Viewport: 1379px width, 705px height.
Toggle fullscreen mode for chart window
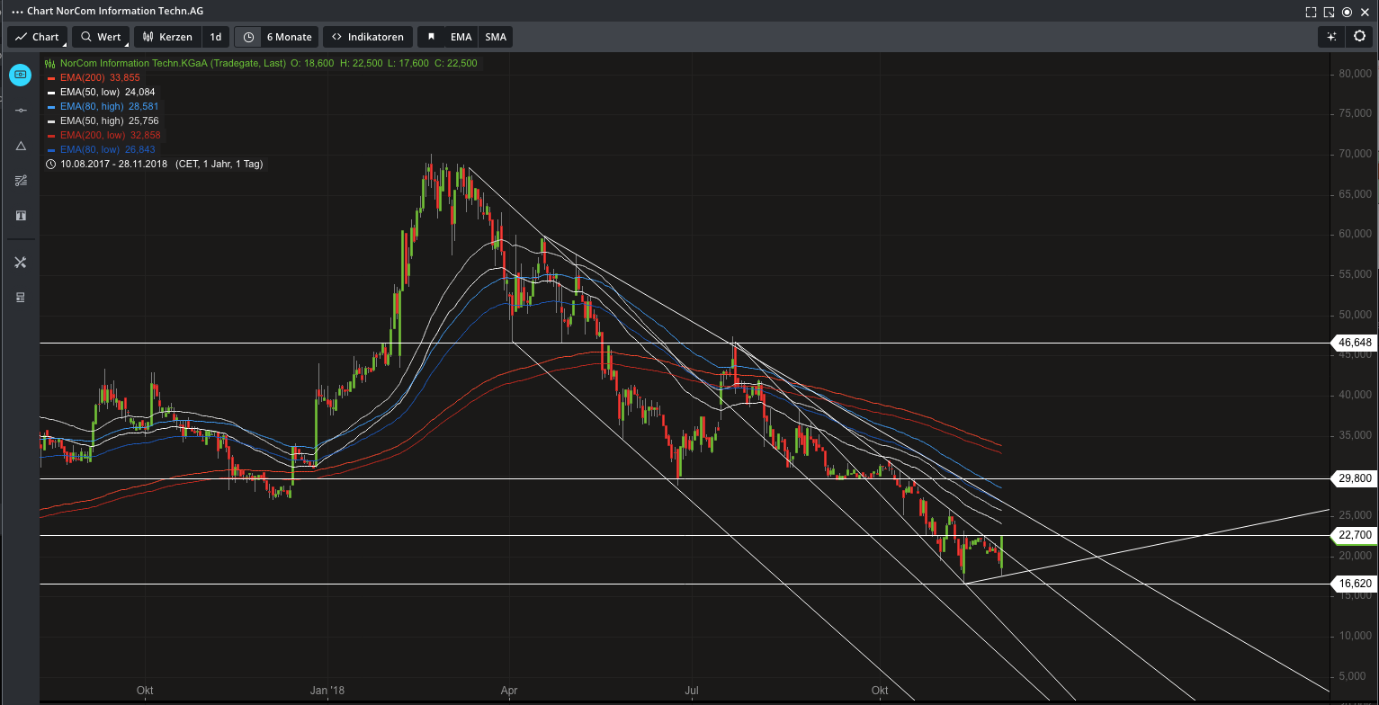pos(1311,12)
